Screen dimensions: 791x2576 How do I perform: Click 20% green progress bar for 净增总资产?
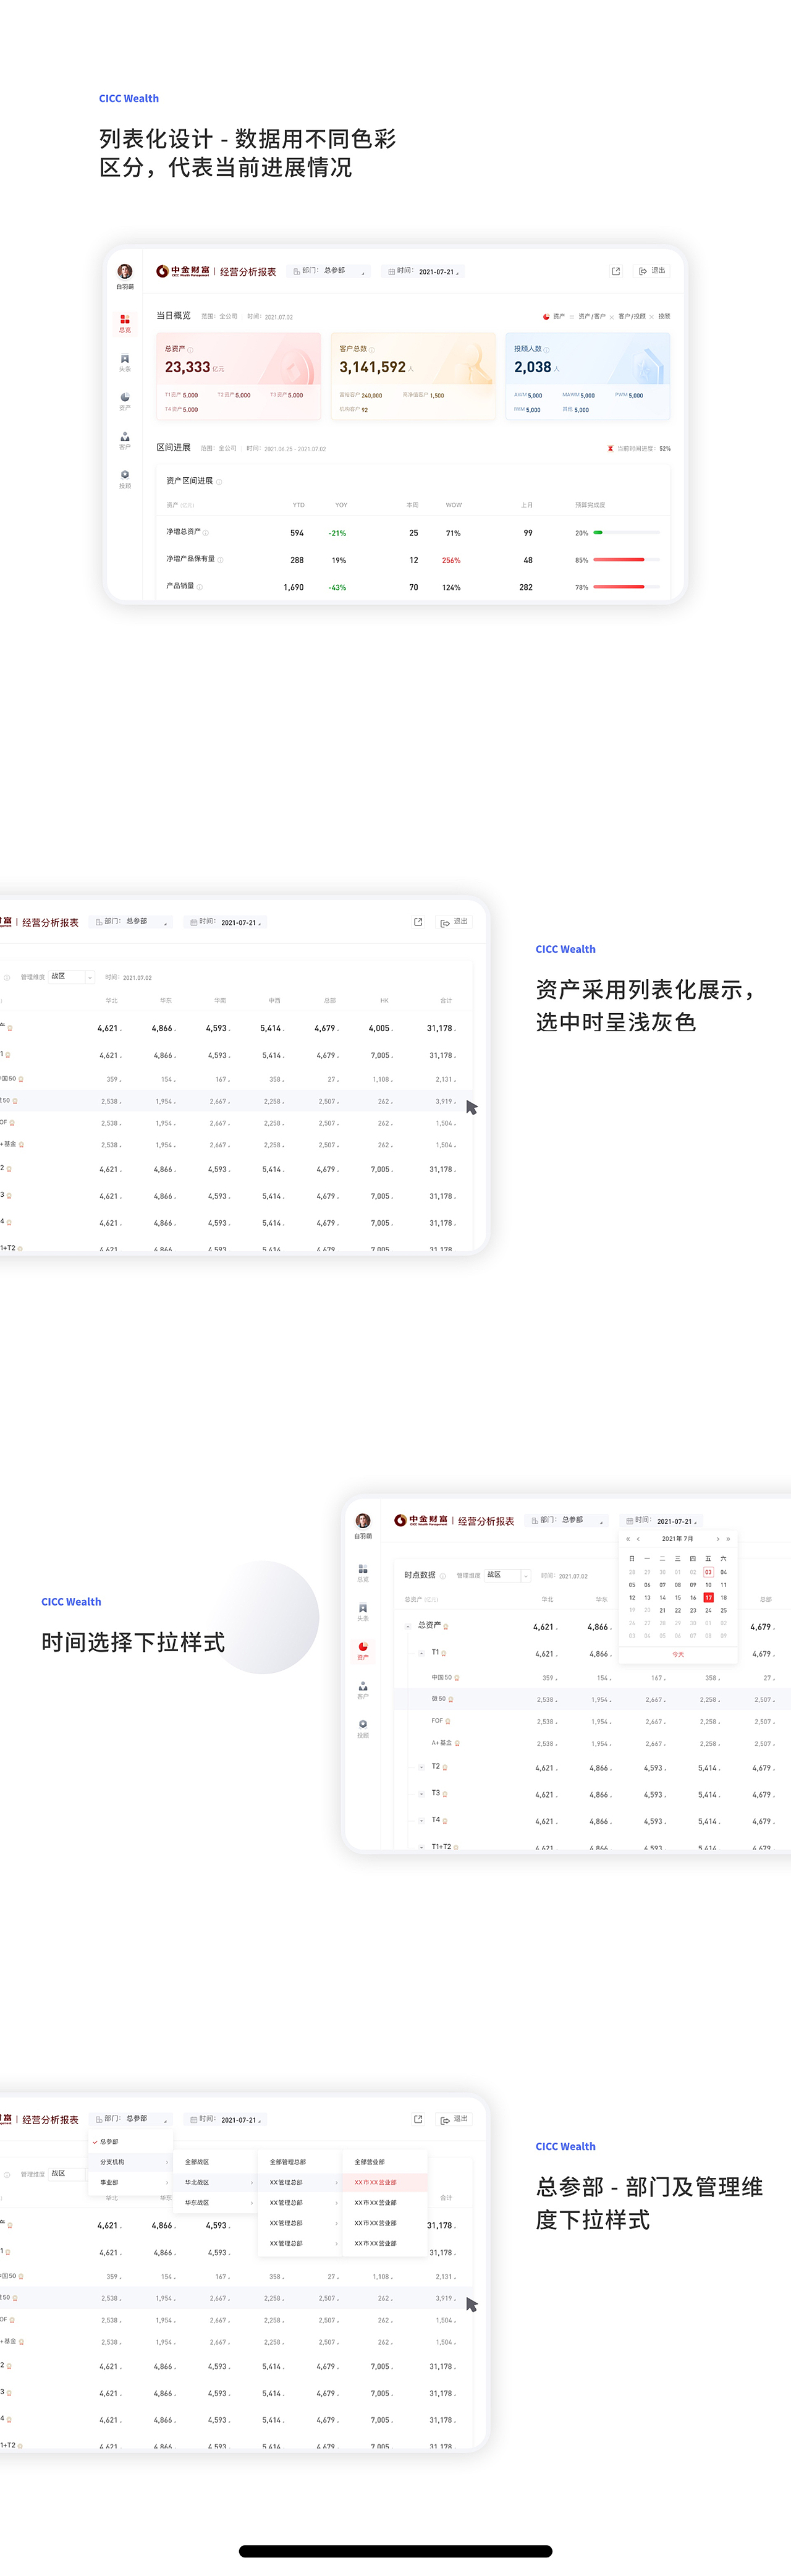(626, 533)
